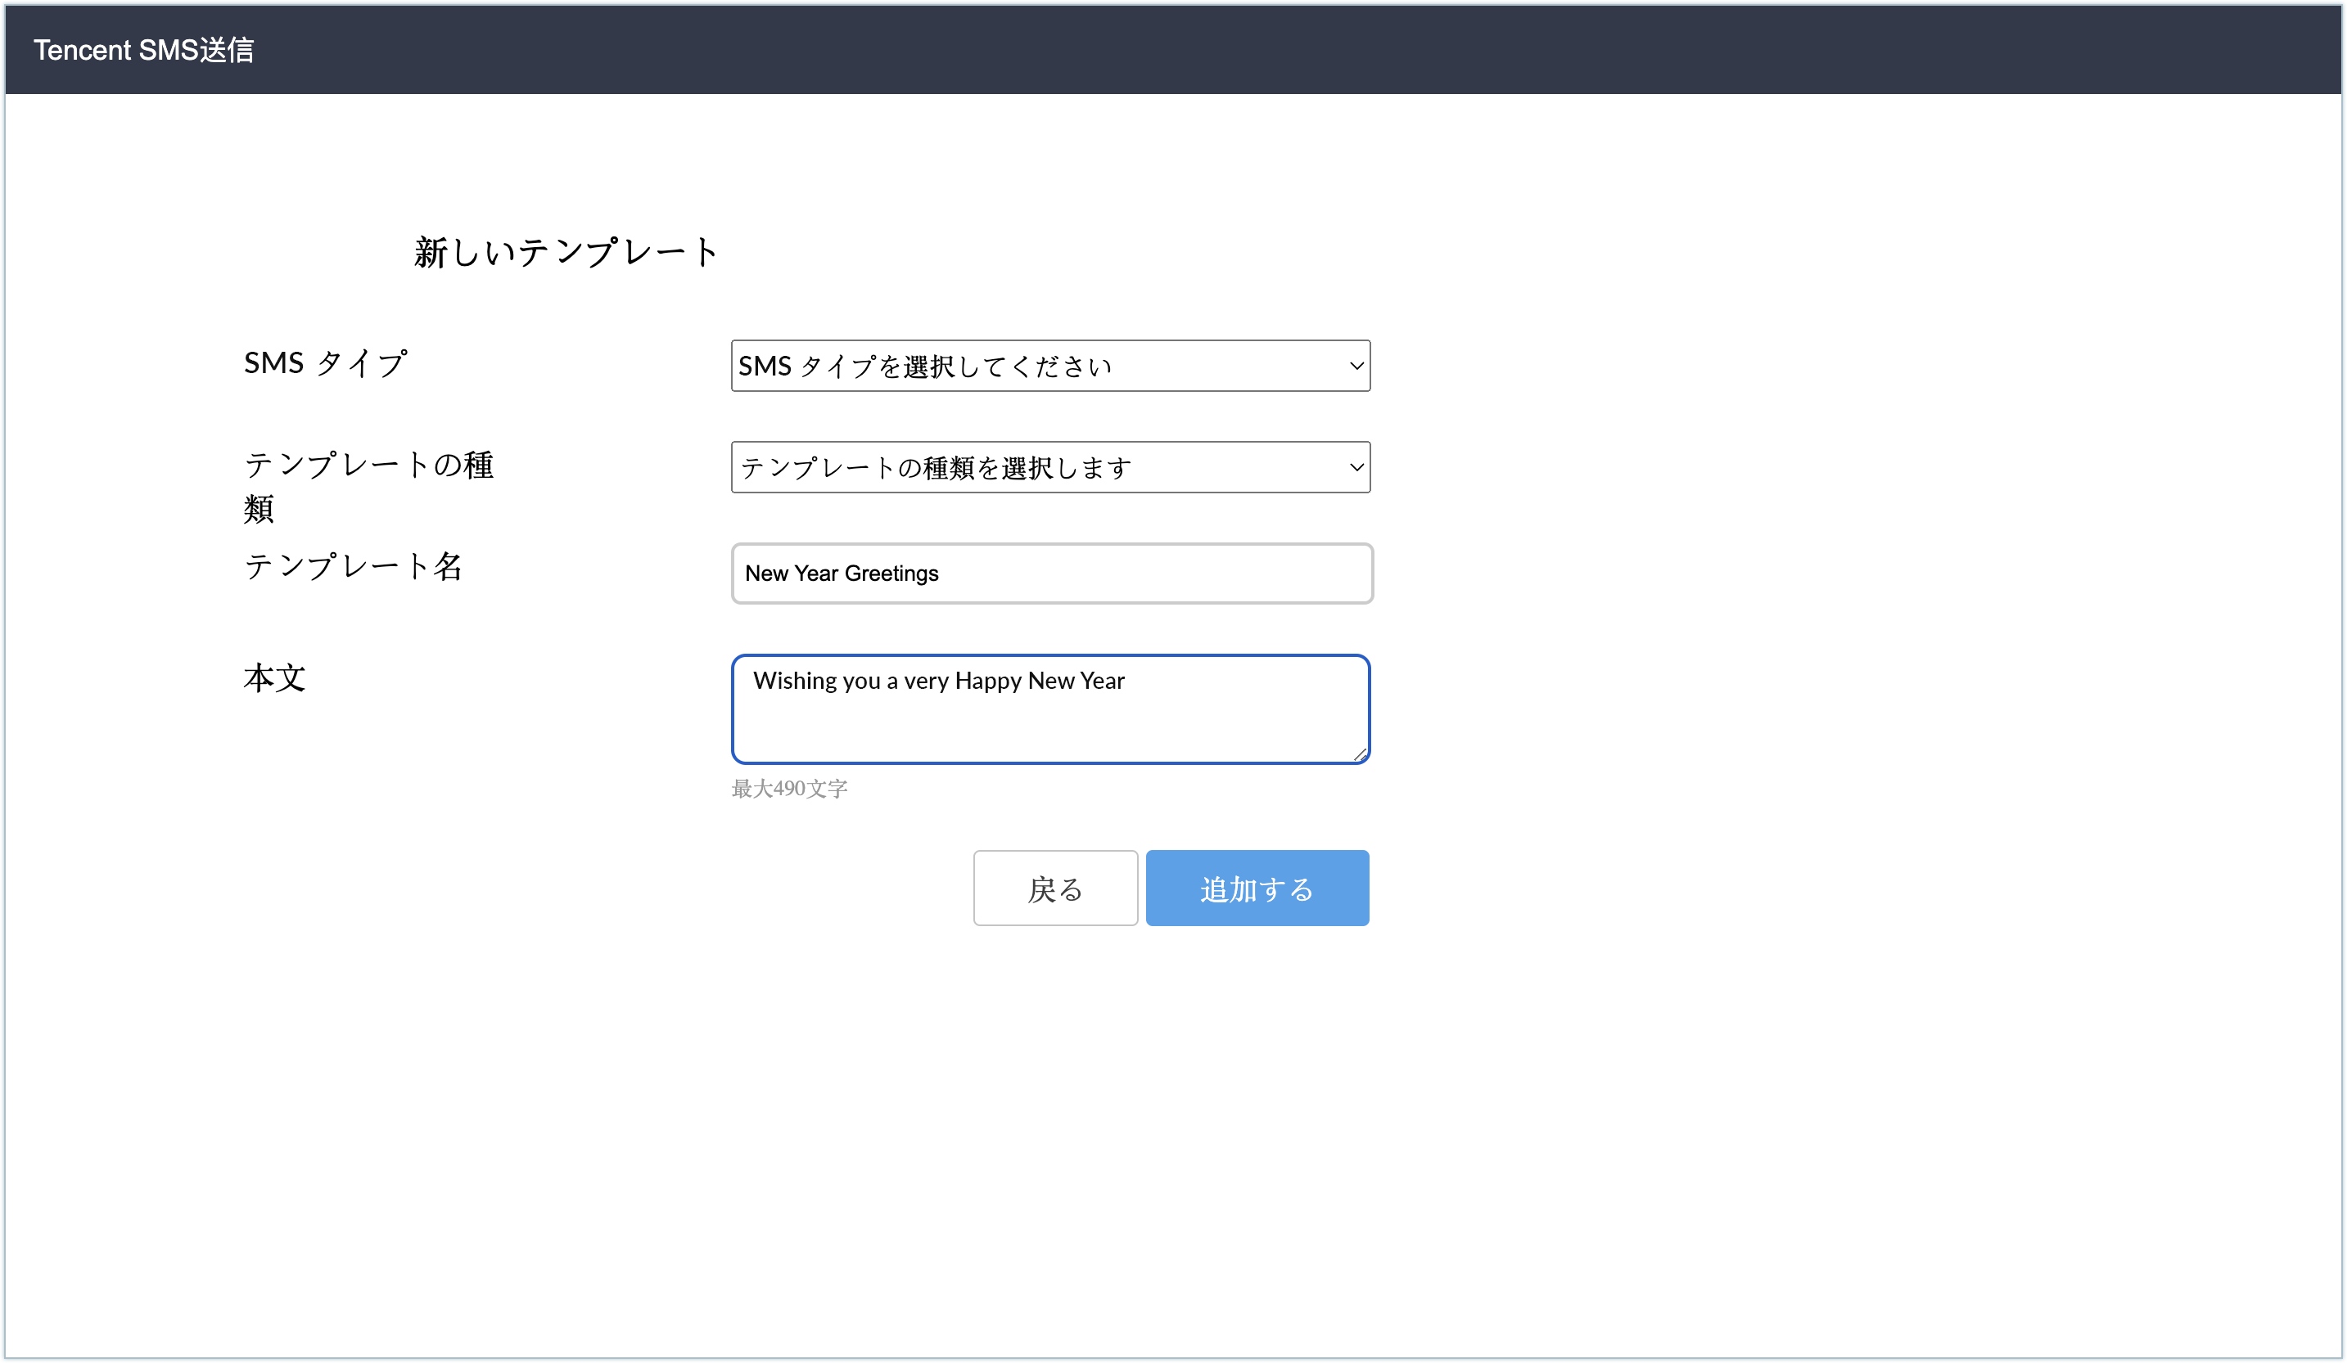2347x1363 pixels.
Task: Click the chevron arrow on SMS タイプ dropdown
Action: click(1356, 366)
